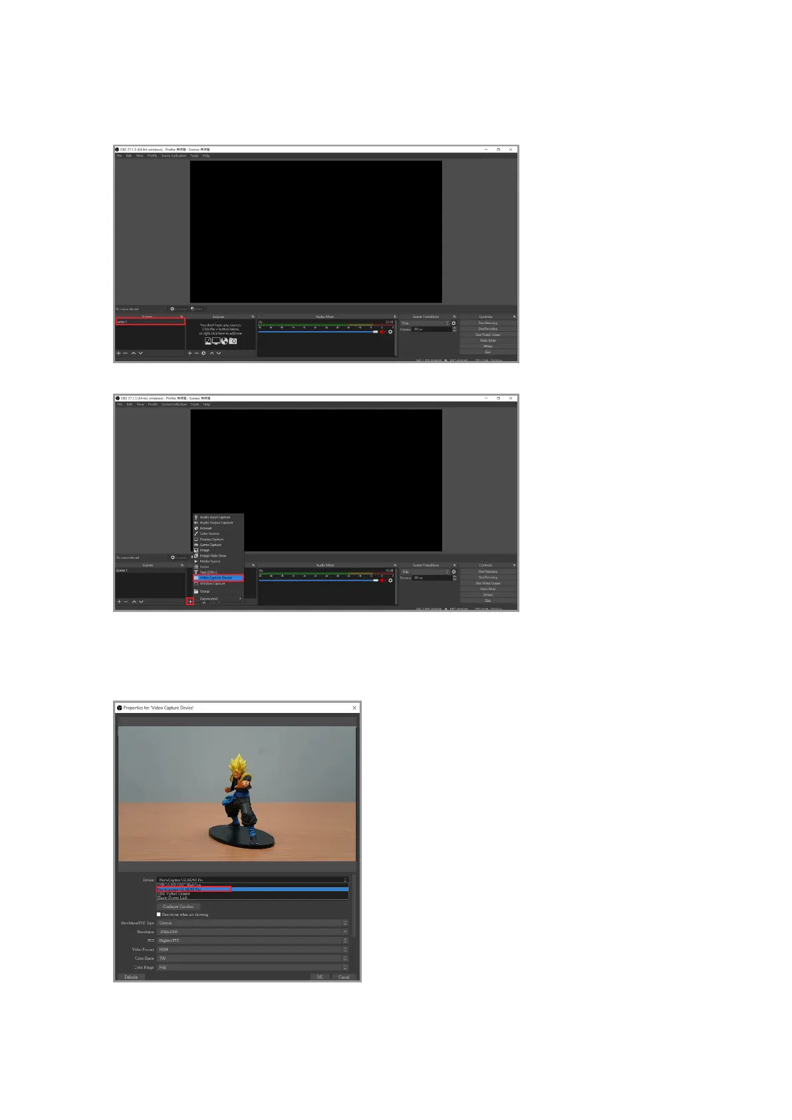Choose Browser from add-source menu
The height and width of the screenshot is (1120, 792).
pyautogui.click(x=218, y=528)
